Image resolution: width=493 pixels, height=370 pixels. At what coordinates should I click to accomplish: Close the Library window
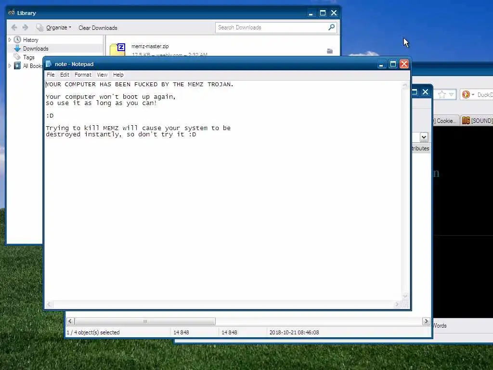(x=334, y=13)
